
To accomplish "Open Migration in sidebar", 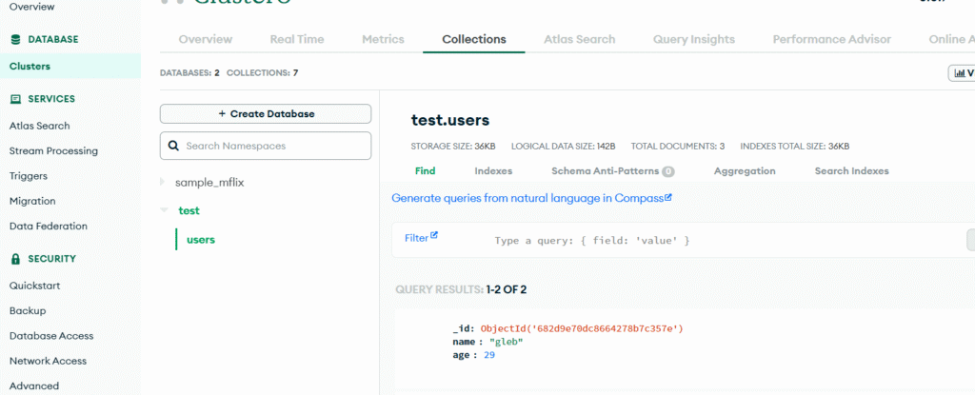I will coord(32,201).
